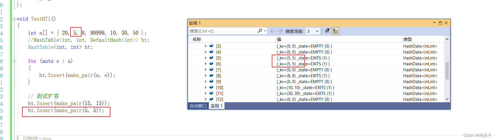Click the search magnifier icon in Watch 1

(260, 31)
